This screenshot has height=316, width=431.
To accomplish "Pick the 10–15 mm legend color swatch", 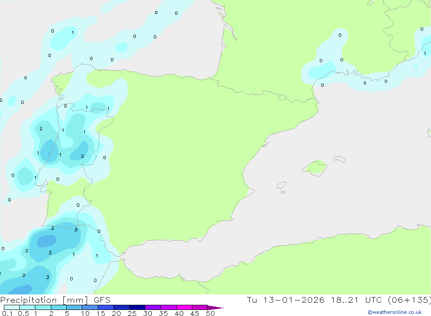I will pos(90,307).
